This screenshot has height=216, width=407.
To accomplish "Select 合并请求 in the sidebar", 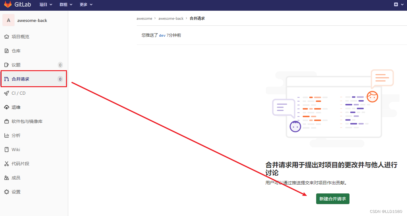I will click(x=34, y=79).
